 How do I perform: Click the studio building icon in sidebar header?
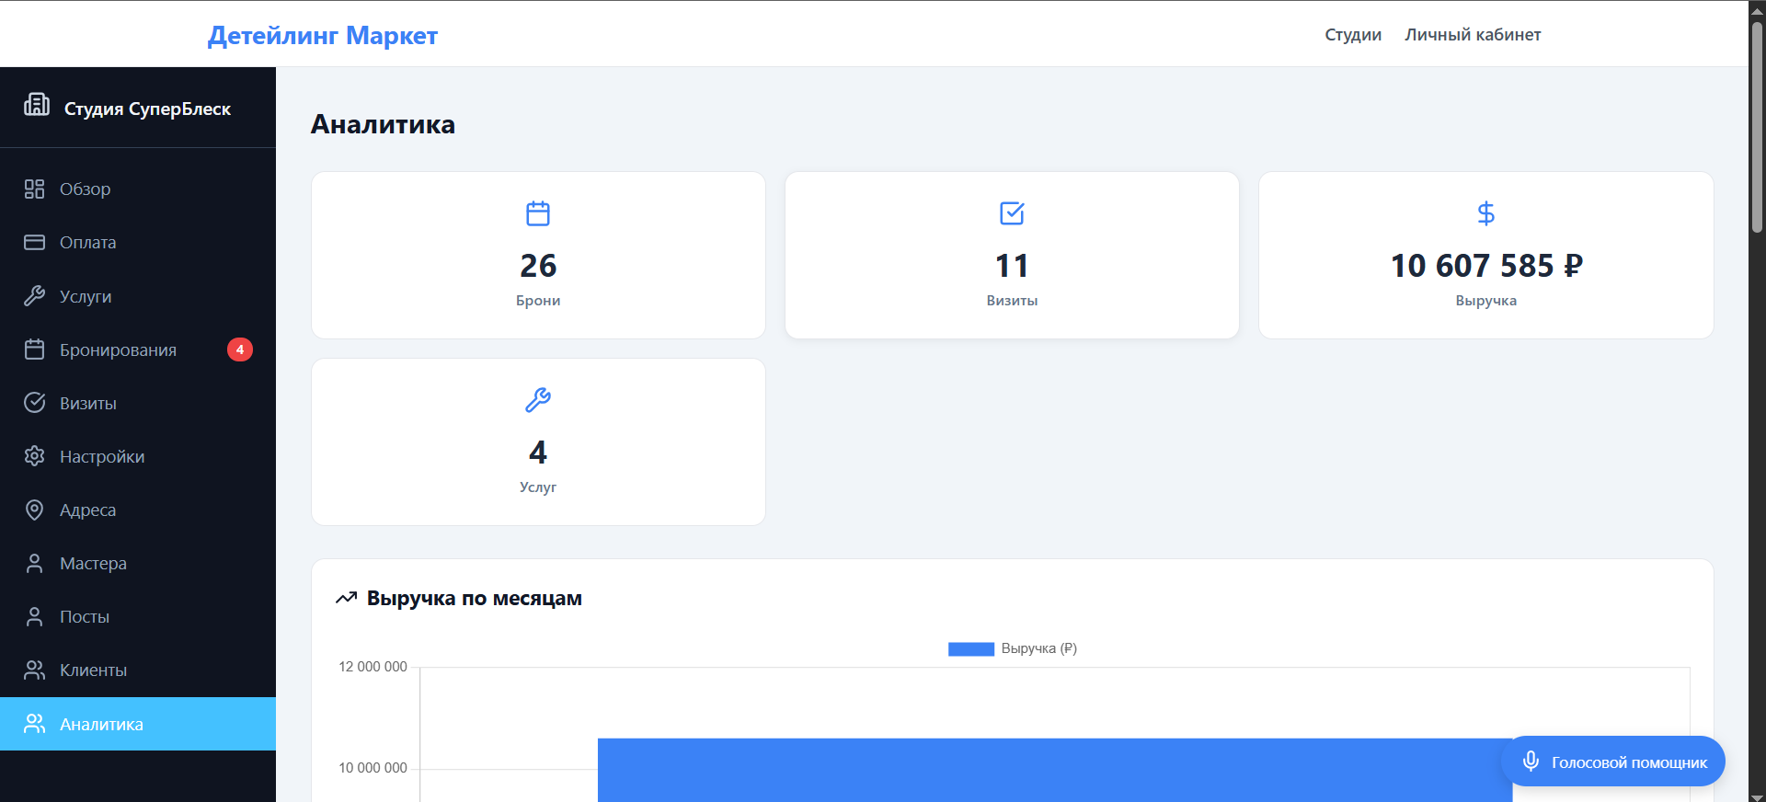[37, 105]
